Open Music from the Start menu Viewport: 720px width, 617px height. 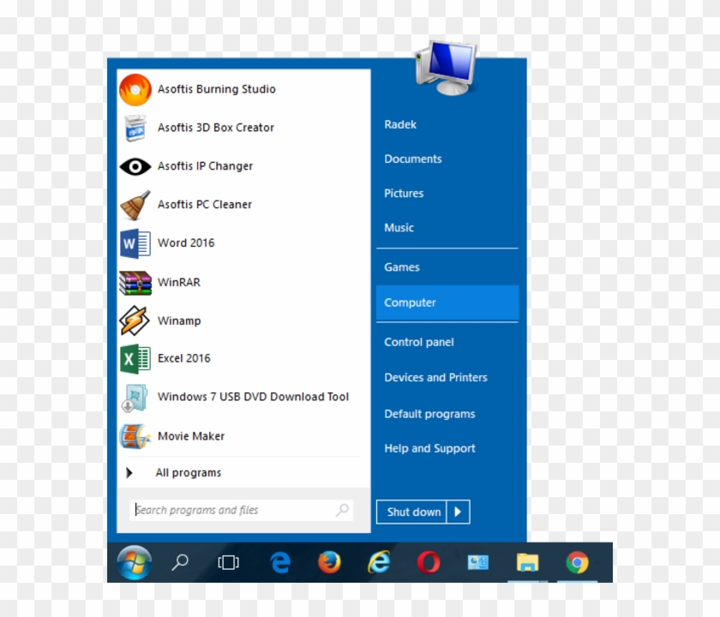pyautogui.click(x=399, y=228)
